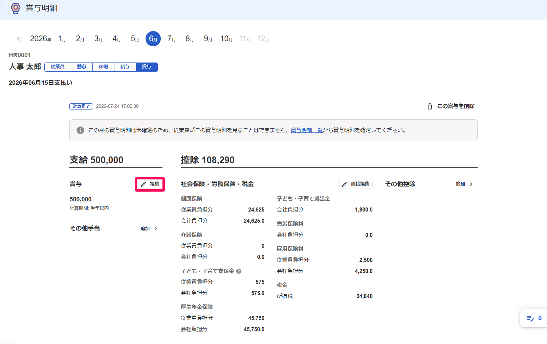This screenshot has width=547, height=344.
Task: Click payment date 2026年06月15日支払い
Action: click(41, 83)
